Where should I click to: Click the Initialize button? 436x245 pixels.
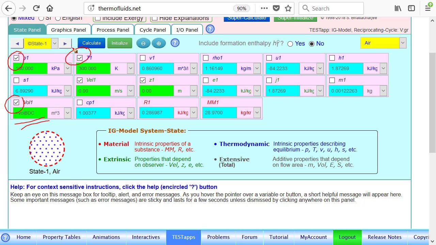(120, 43)
